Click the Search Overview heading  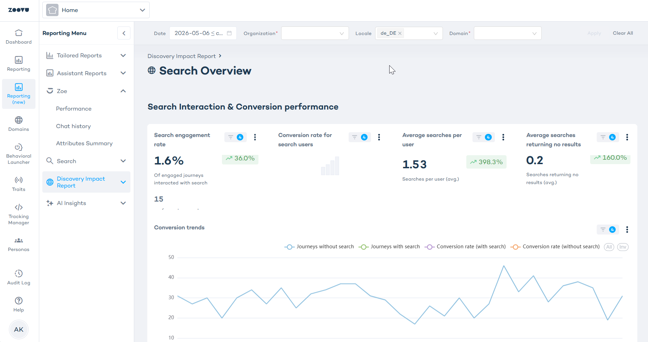[x=205, y=71]
